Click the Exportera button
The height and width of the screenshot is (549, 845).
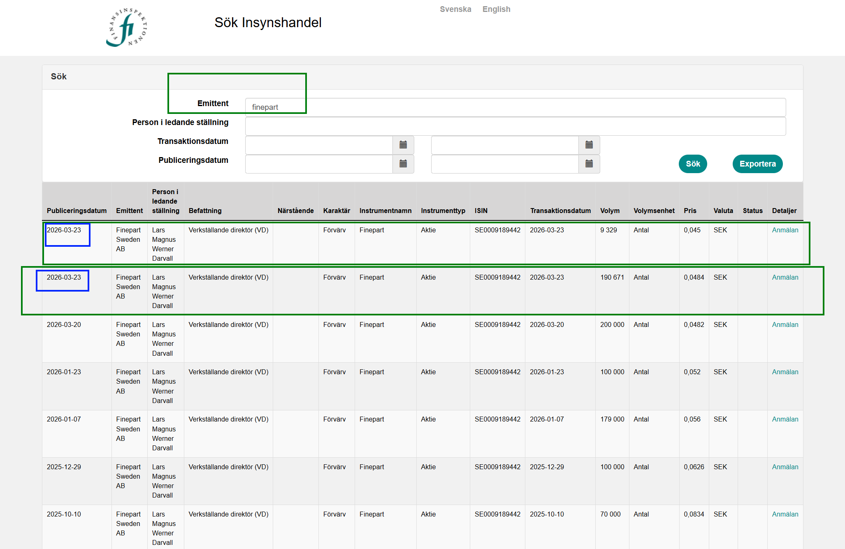(757, 164)
